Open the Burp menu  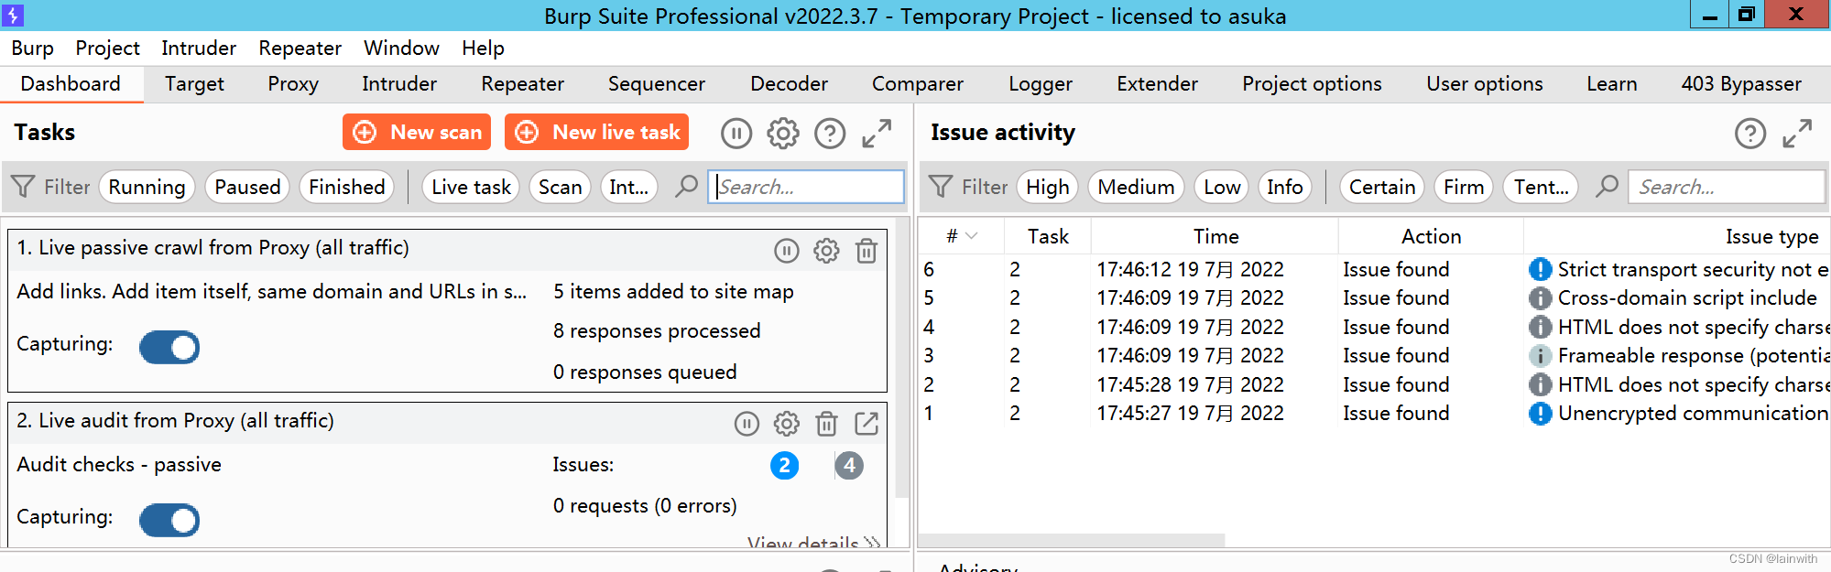point(32,48)
